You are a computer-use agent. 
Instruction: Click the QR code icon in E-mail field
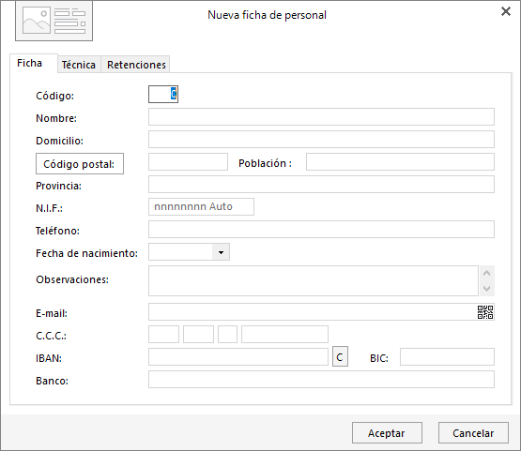[x=485, y=312]
